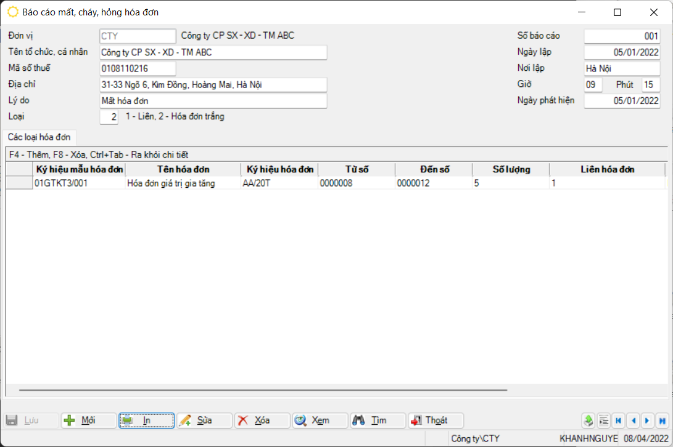Jump to the last record
This screenshot has height=447, width=673.
click(662, 421)
